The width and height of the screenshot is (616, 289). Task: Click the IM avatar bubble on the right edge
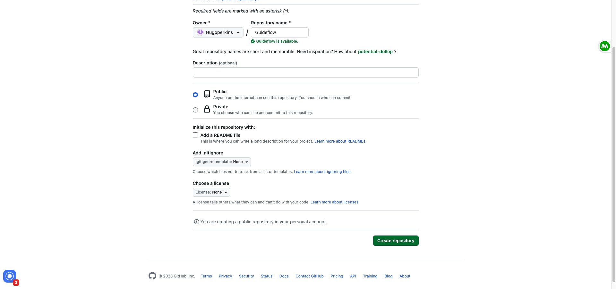(x=604, y=46)
